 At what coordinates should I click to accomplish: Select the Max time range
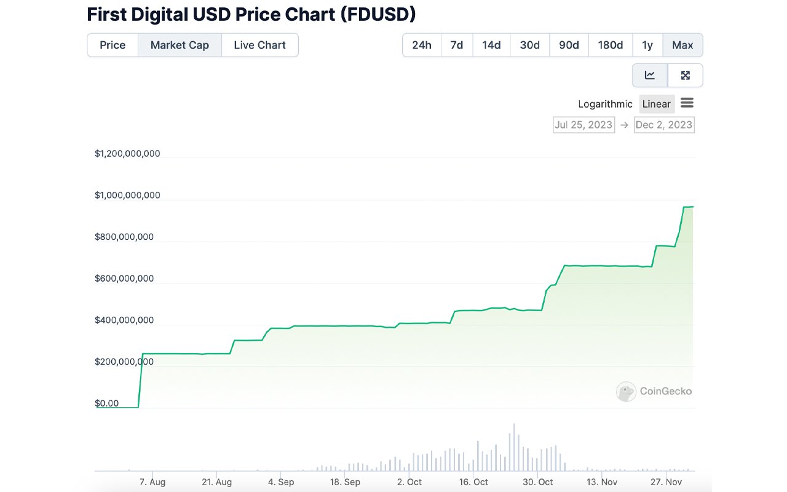tap(682, 45)
